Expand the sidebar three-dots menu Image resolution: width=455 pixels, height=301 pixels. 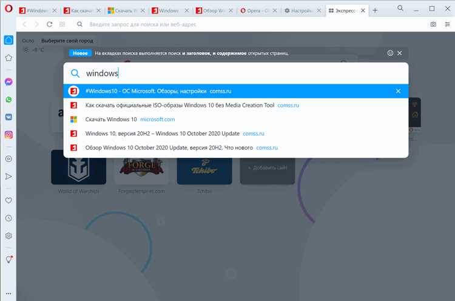[x=8, y=294]
